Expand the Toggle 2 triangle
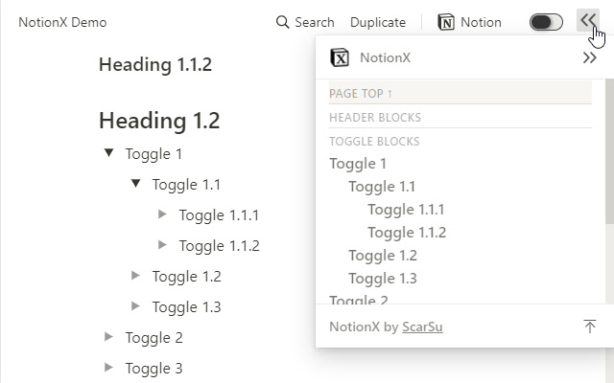This screenshot has width=614, height=383. pyautogui.click(x=108, y=337)
